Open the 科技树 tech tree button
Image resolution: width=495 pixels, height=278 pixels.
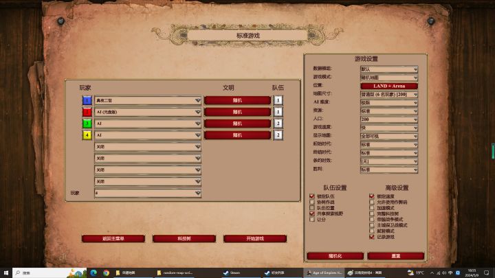184,239
